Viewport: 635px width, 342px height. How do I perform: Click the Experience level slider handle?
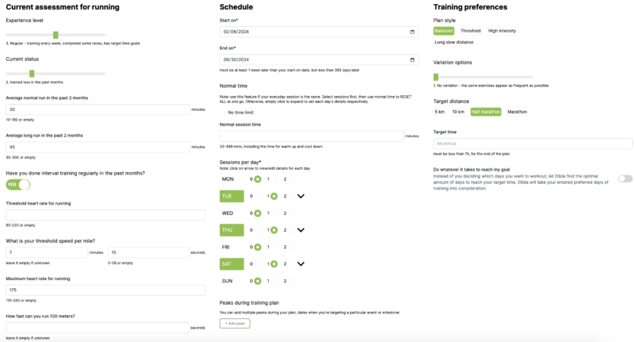(x=56, y=35)
